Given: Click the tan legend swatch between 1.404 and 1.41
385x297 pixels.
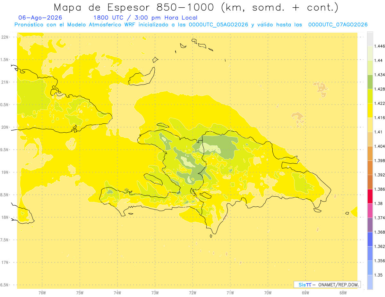Looking at the screenshot, I should 370,139.
